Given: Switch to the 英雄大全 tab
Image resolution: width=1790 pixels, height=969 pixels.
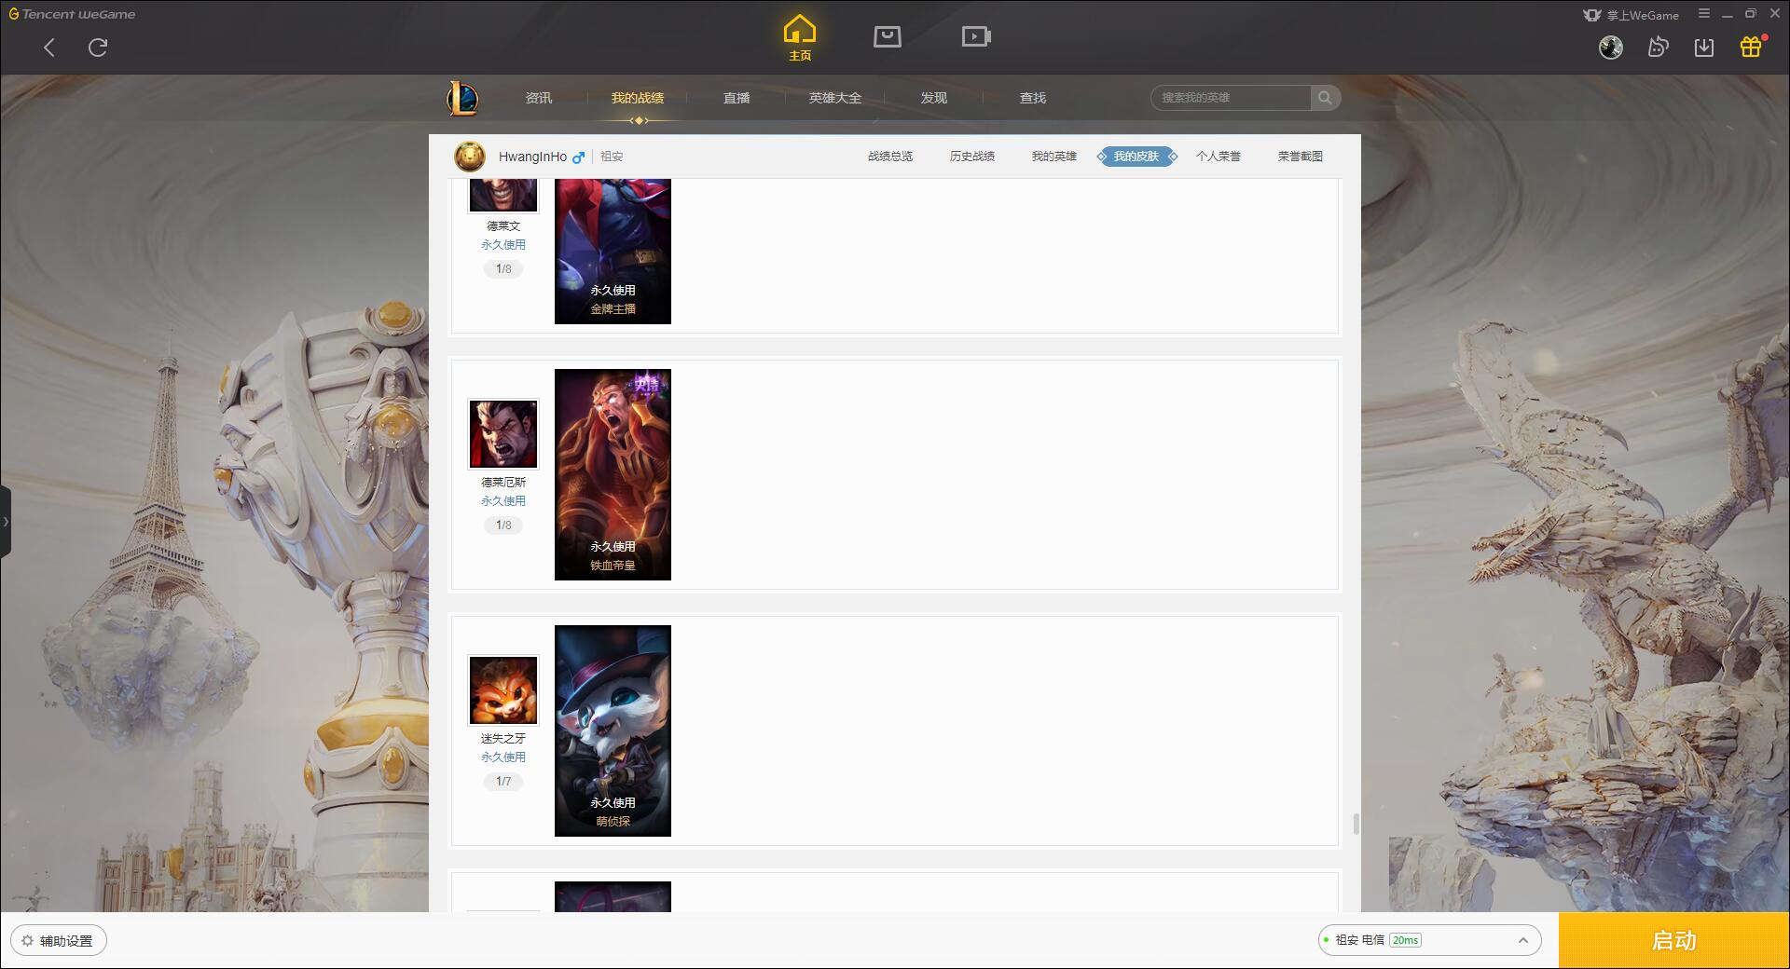Looking at the screenshot, I should (x=835, y=98).
